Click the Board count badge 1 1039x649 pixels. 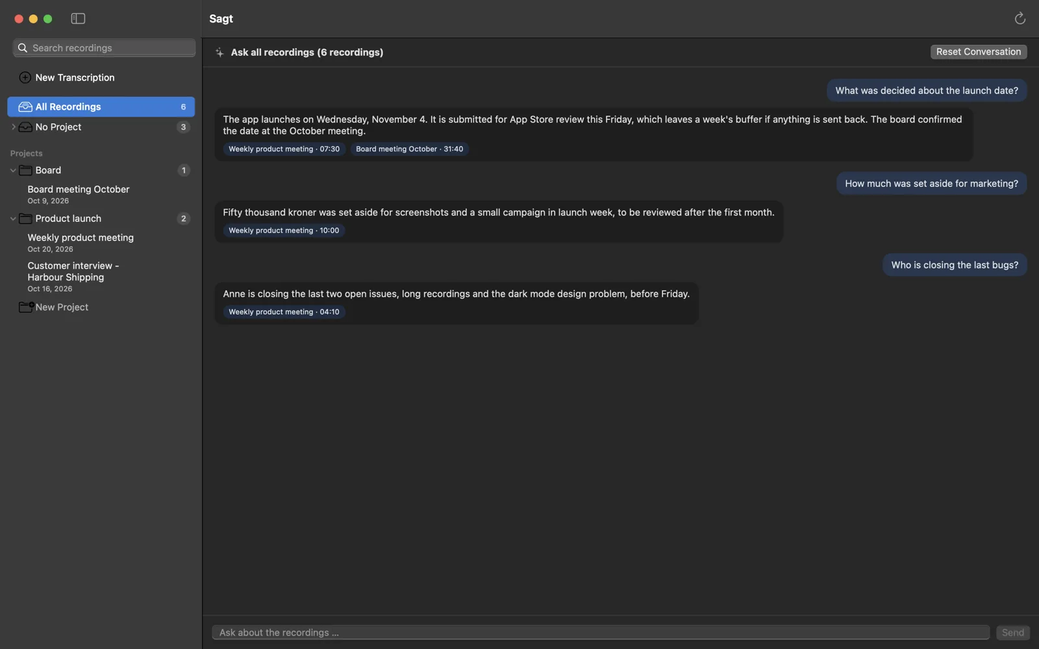[183, 171]
